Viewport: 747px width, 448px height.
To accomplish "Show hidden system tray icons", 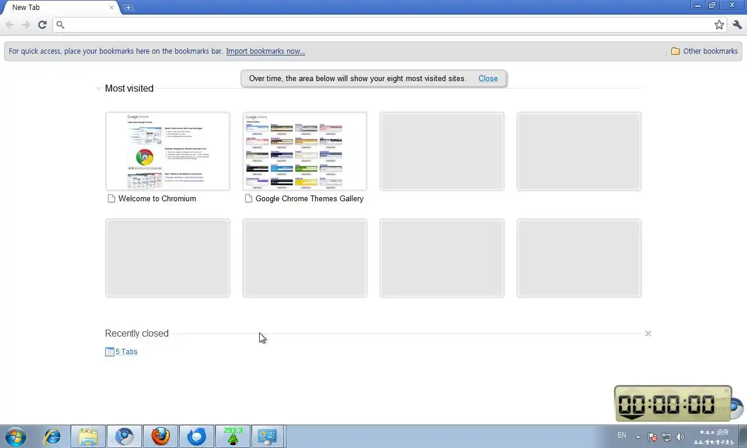I will (x=638, y=437).
